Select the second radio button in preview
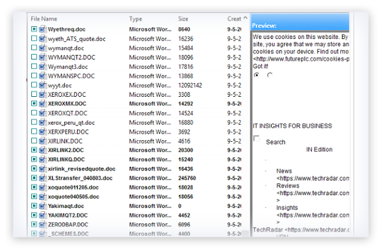 click(x=270, y=75)
